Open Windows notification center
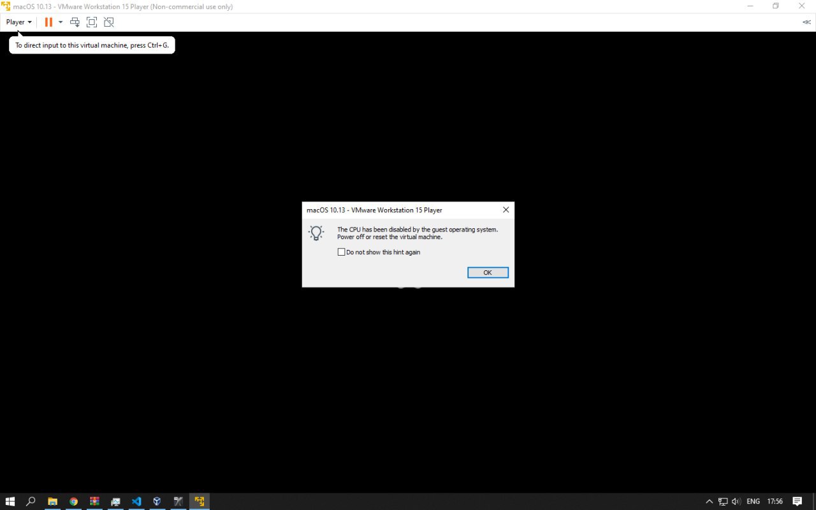Viewport: 816px width, 510px height. click(797, 501)
